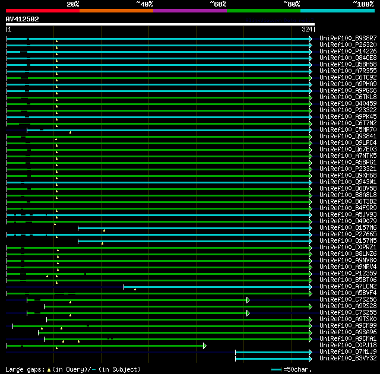Click the cyan alignment bar of UniRef100_Q157M6

click(194, 228)
